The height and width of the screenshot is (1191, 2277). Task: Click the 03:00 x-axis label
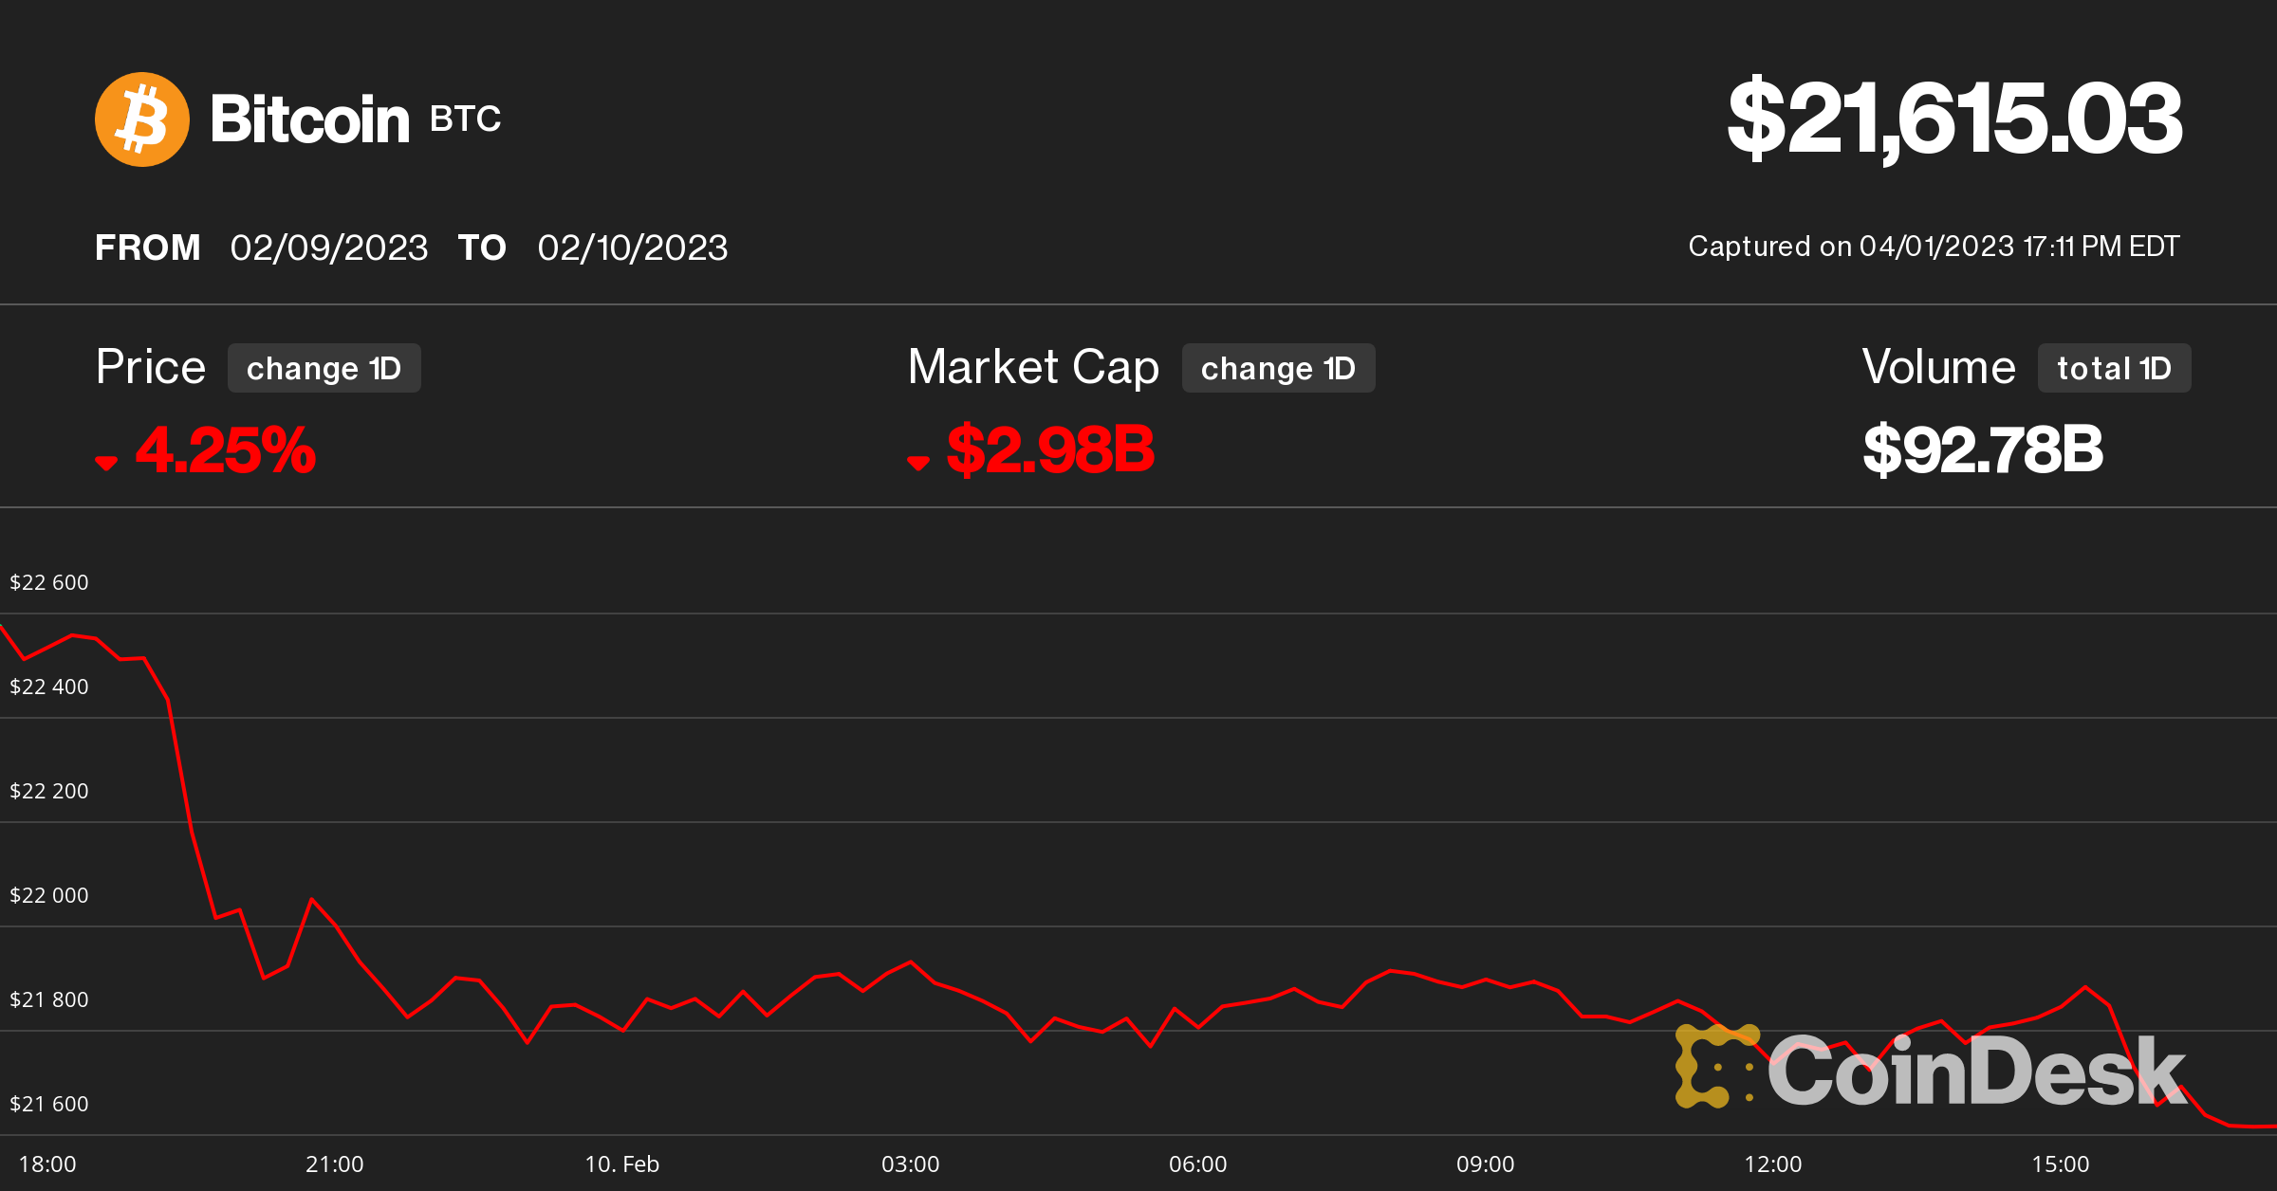point(911,1164)
